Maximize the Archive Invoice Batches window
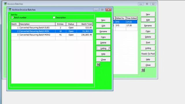This screenshot has height=104, width=185. tap(102, 10)
